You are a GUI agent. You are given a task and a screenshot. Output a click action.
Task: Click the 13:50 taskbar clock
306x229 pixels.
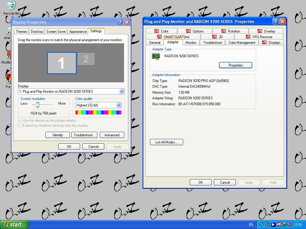298,225
